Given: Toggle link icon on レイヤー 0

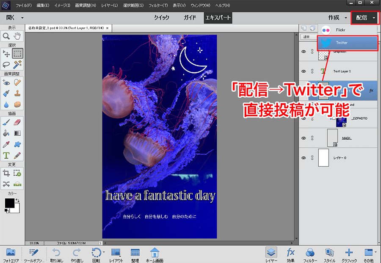Looking at the screenshot, I should coord(312,158).
